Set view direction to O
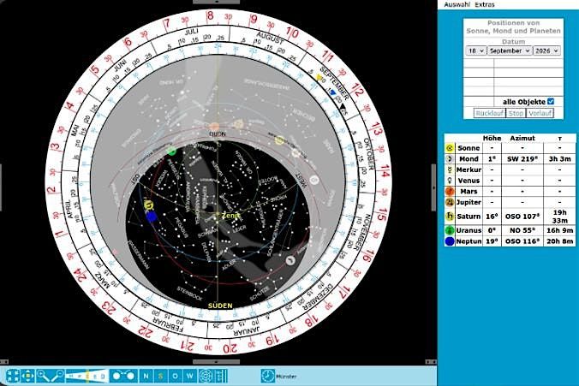579x386 pixels. point(176,376)
